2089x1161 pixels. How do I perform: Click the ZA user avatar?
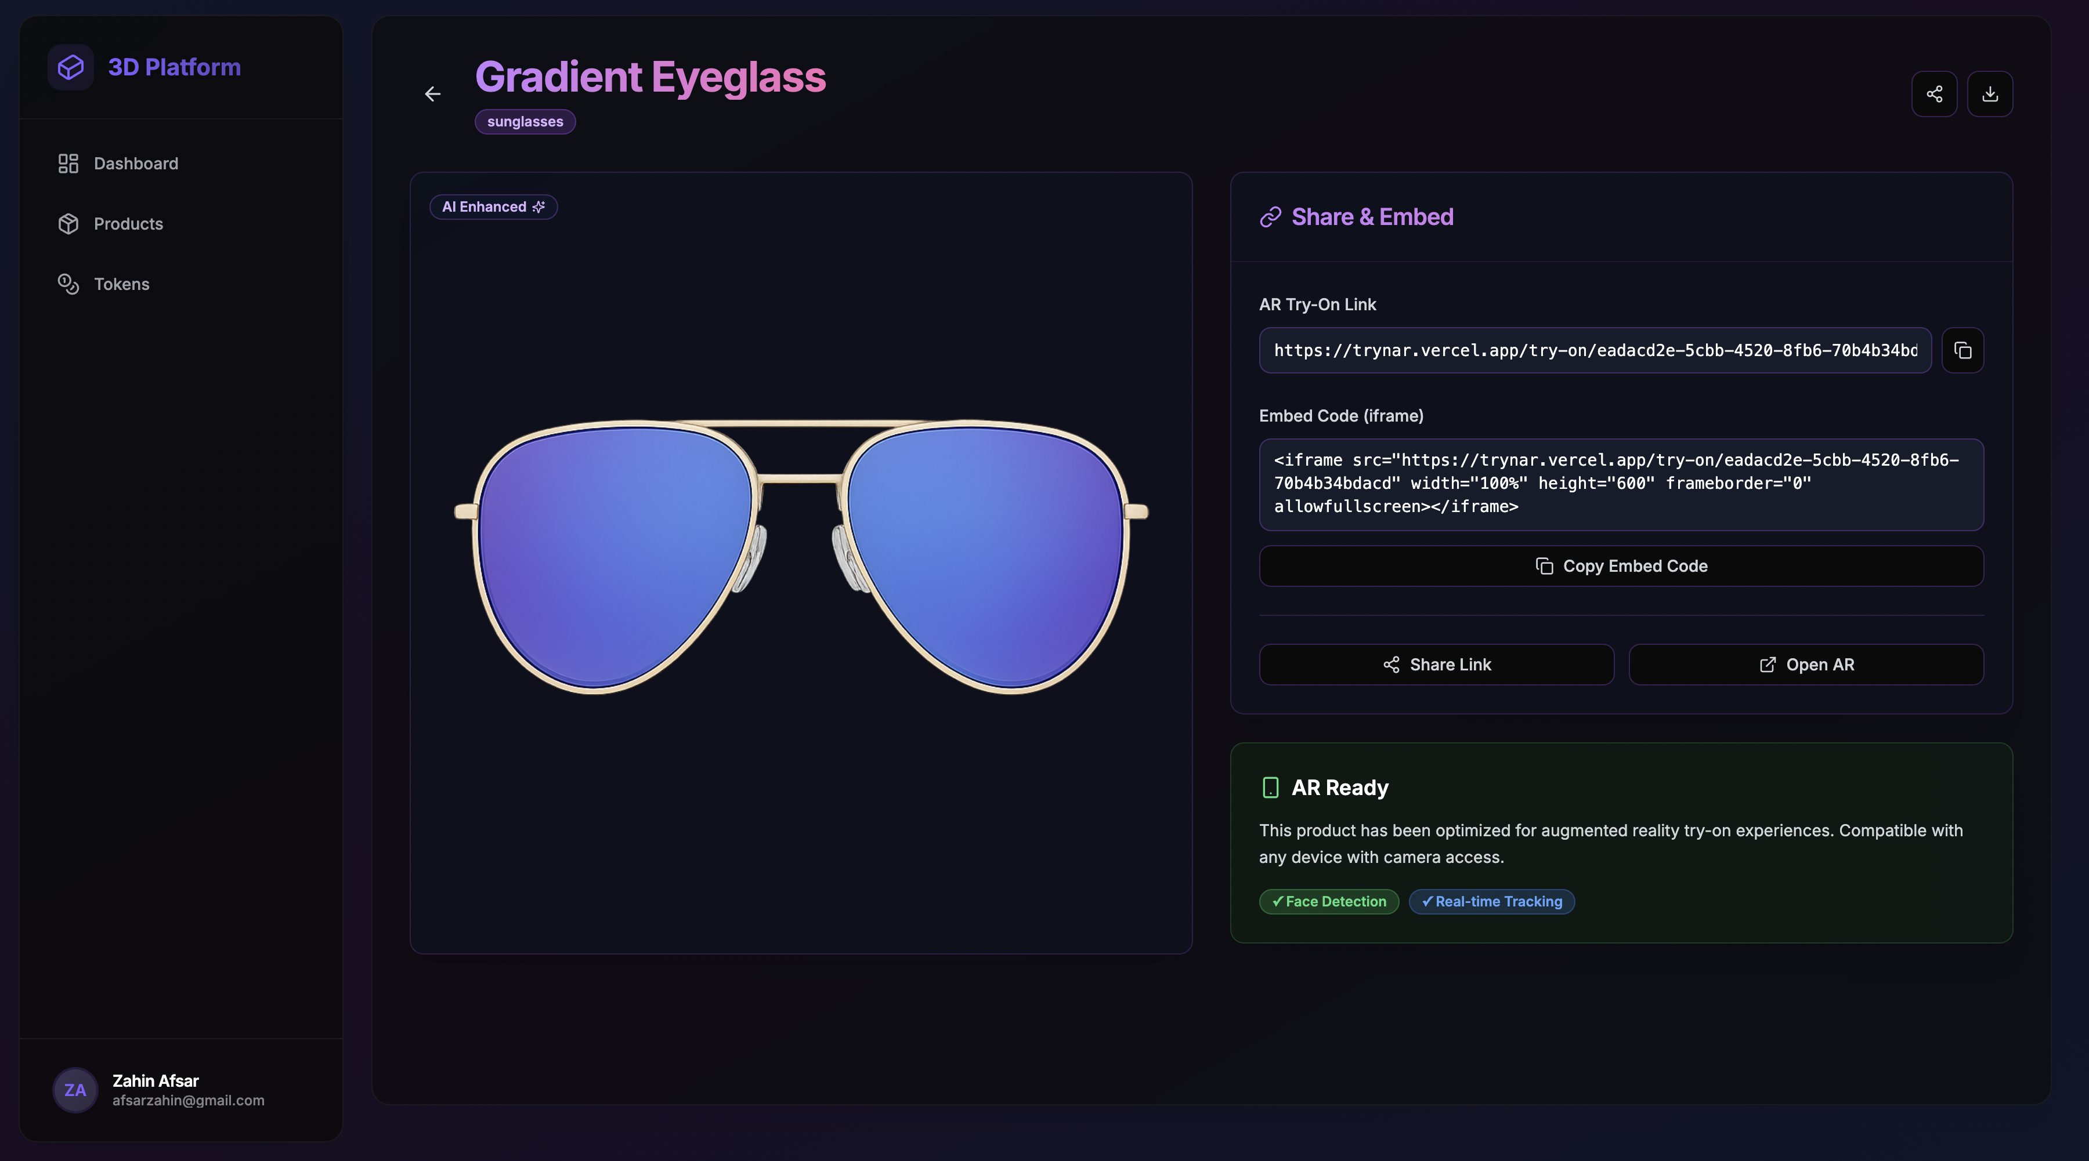(x=75, y=1090)
